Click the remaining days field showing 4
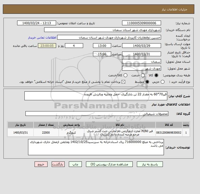 click(74, 46)
